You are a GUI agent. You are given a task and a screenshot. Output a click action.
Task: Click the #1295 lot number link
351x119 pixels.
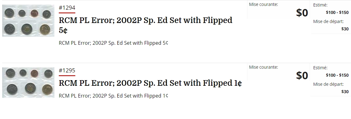67,71
